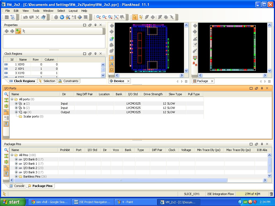
Task: Toggle the pin on the Package Pins panel
Action: click(262, 144)
